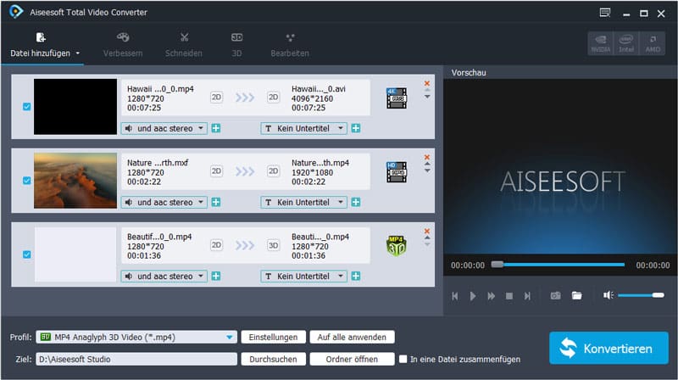This screenshot has height=380, width=678.
Task: Select the Nature video thumbnail
Action: [75, 181]
